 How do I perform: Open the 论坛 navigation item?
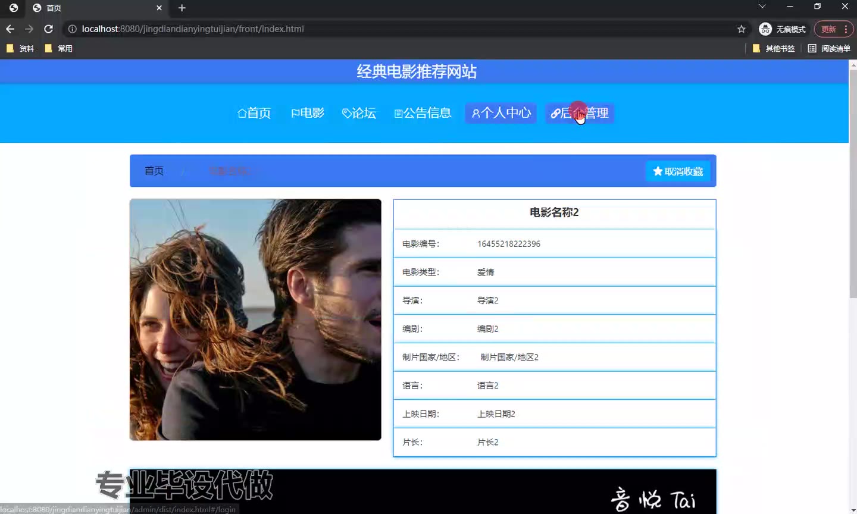(359, 113)
